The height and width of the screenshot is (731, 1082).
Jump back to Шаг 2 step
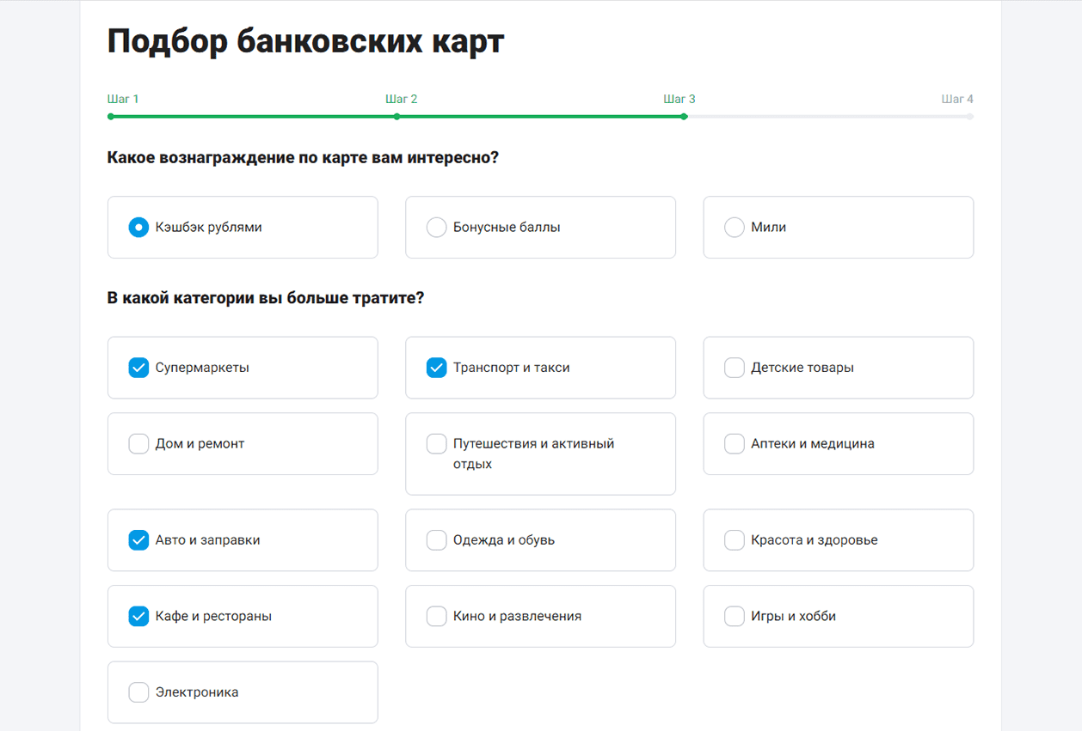coord(401,99)
